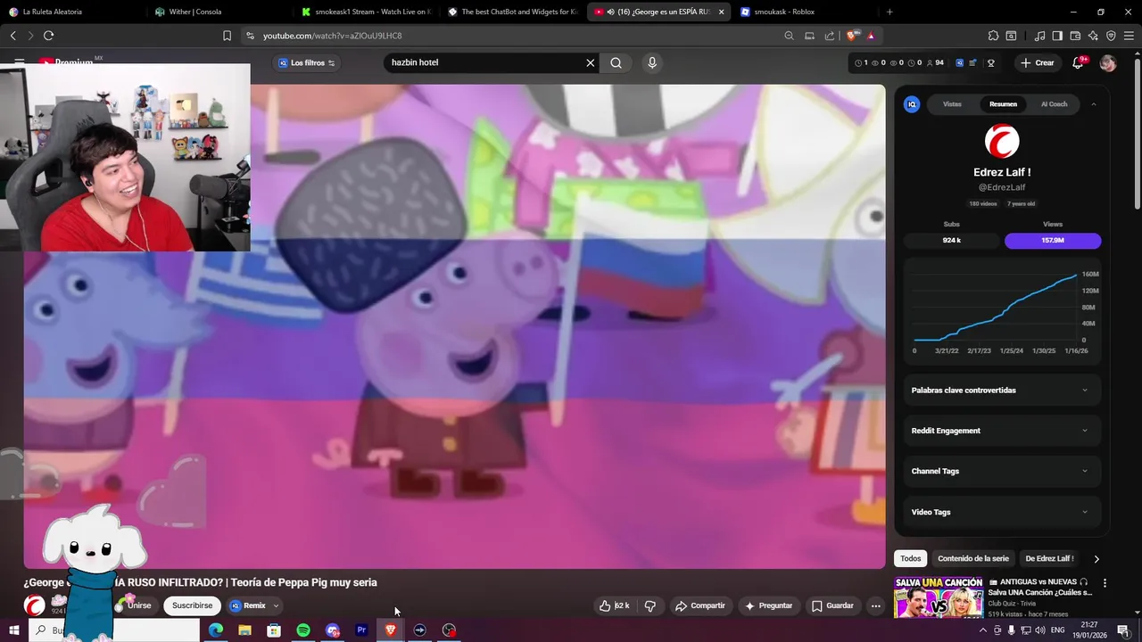Go back to previous page
The image size is (1142, 642).
coord(12,36)
